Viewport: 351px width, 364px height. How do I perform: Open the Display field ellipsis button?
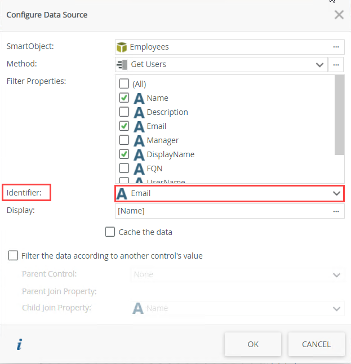(x=336, y=211)
